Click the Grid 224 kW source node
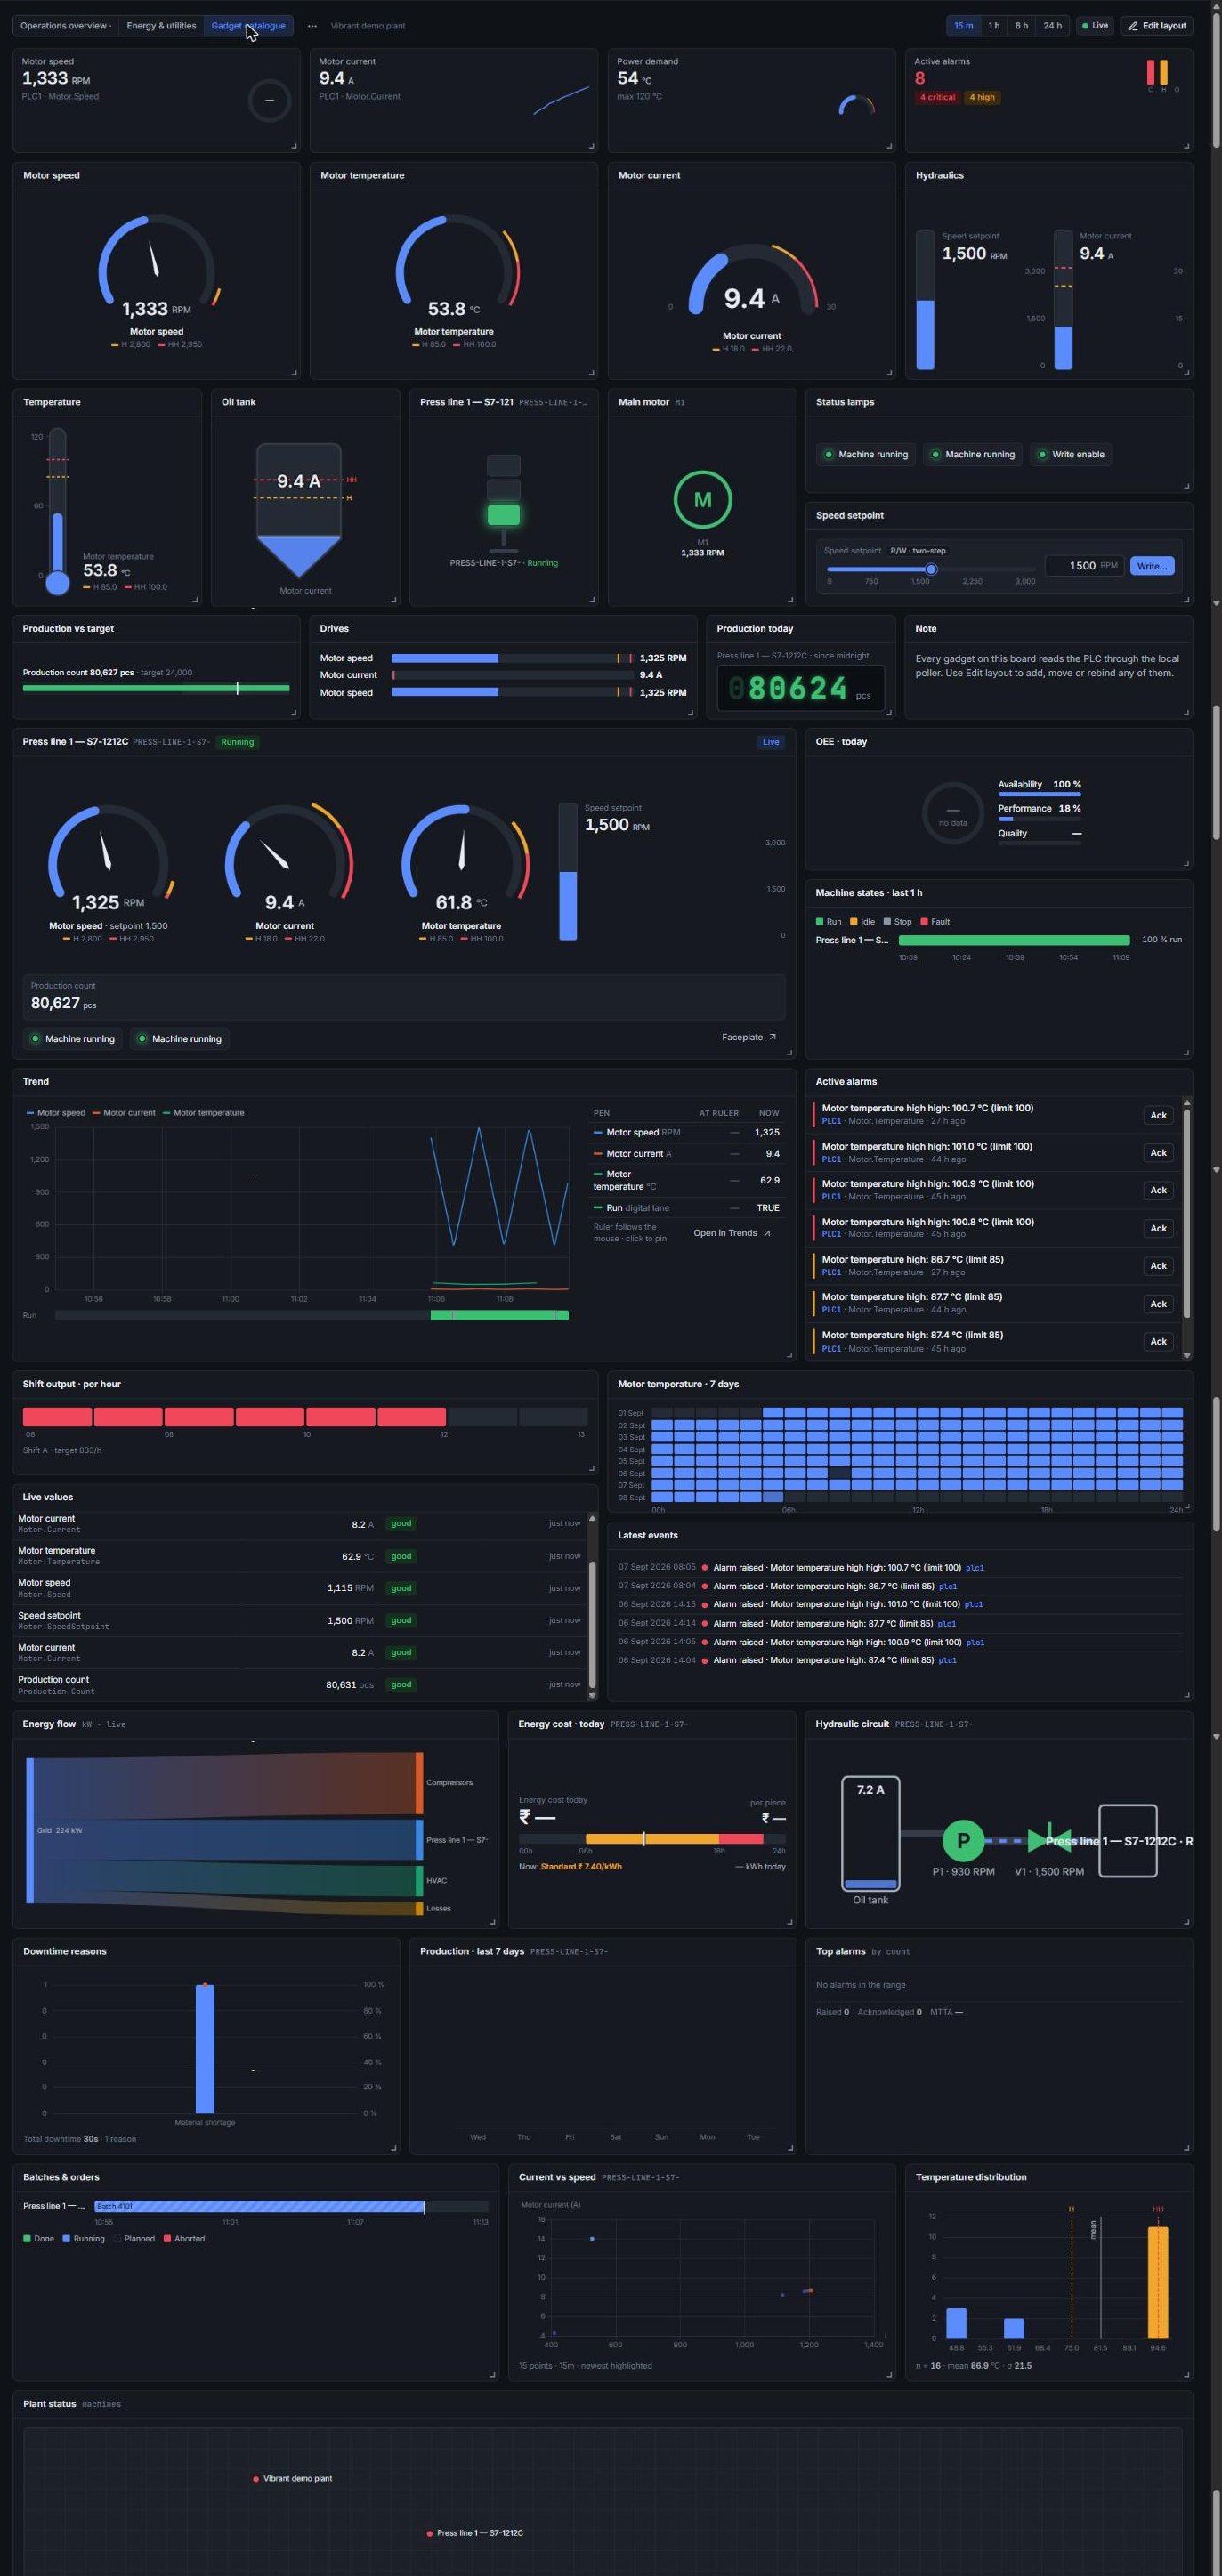Viewport: 1222px width, 2576px height. [30, 1830]
